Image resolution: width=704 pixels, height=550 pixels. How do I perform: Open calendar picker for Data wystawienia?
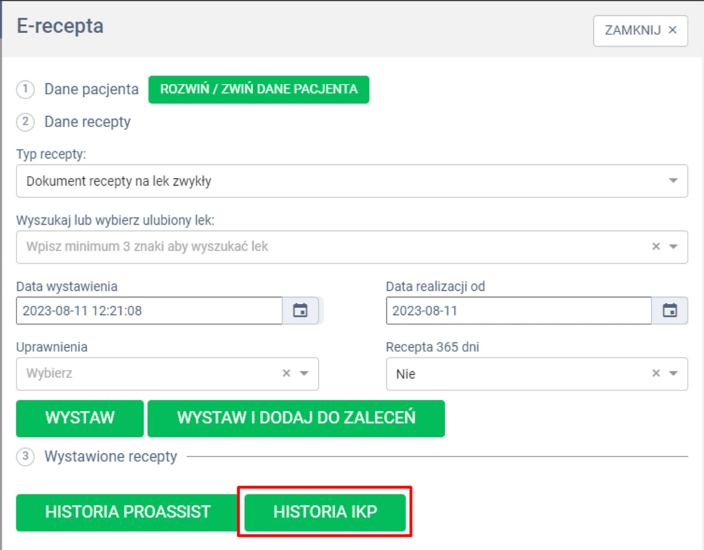(300, 311)
